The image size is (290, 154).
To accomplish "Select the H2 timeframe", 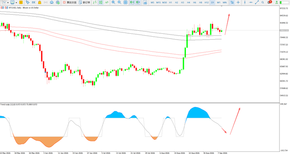I will (177, 3).
